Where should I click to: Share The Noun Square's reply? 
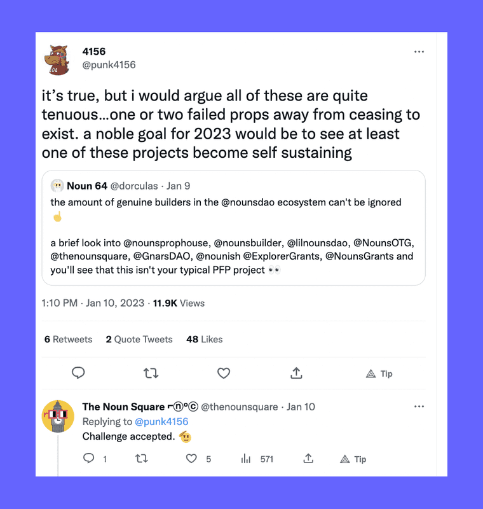[x=308, y=458]
